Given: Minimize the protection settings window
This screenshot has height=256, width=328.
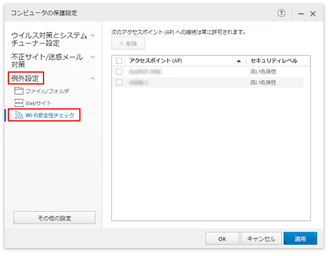Looking at the screenshot, I should 301,14.
